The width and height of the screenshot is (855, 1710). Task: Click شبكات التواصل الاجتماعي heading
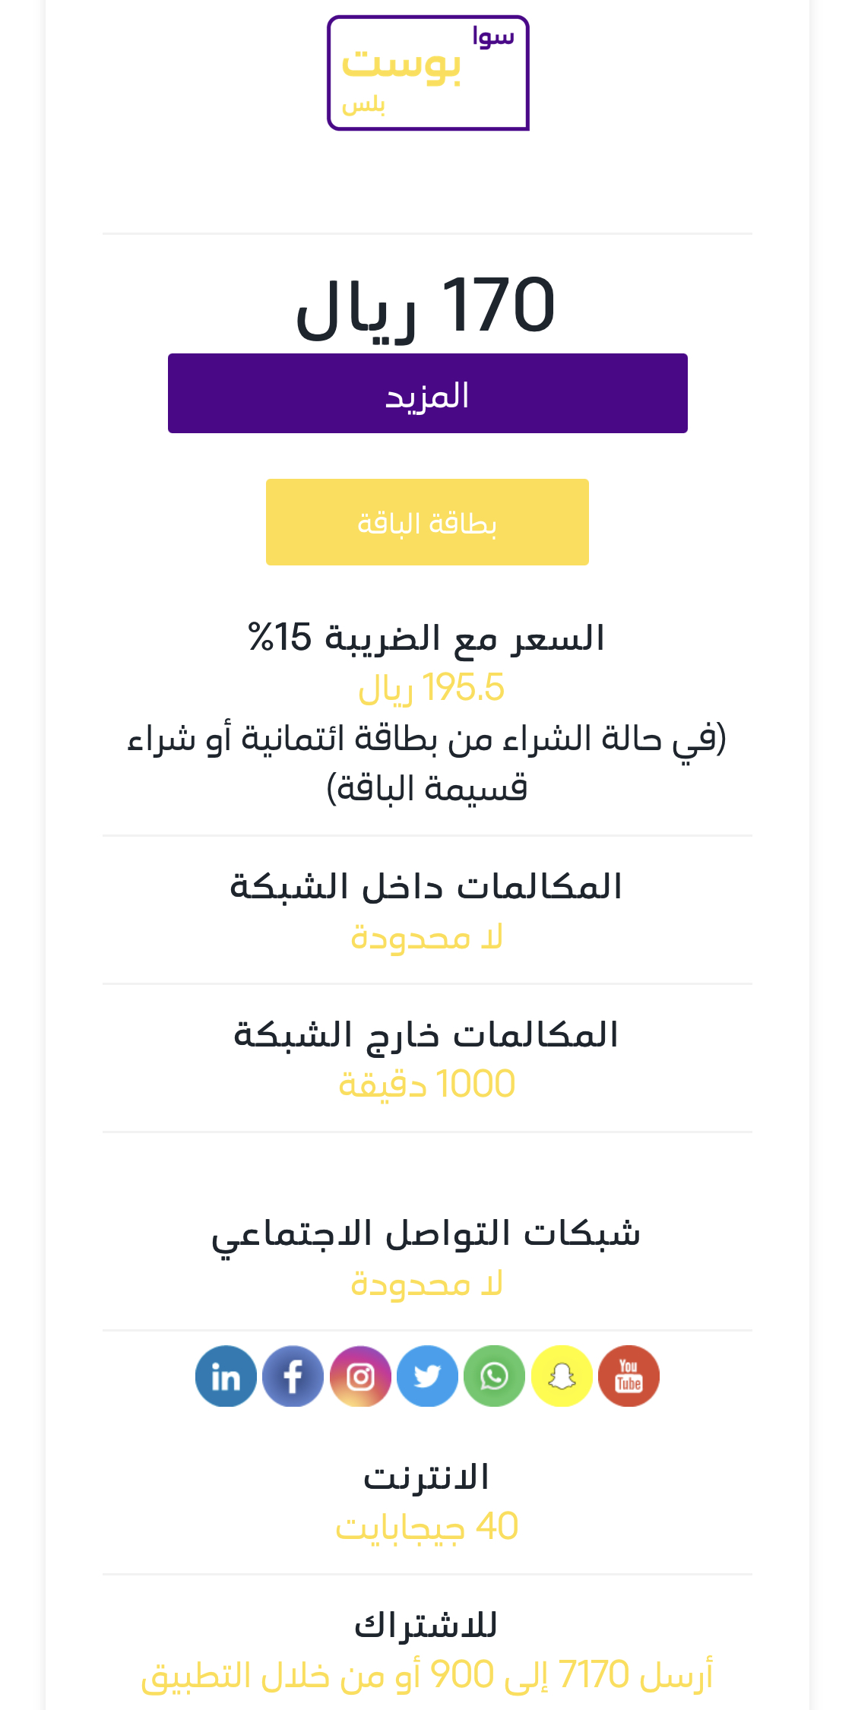[x=426, y=1233]
